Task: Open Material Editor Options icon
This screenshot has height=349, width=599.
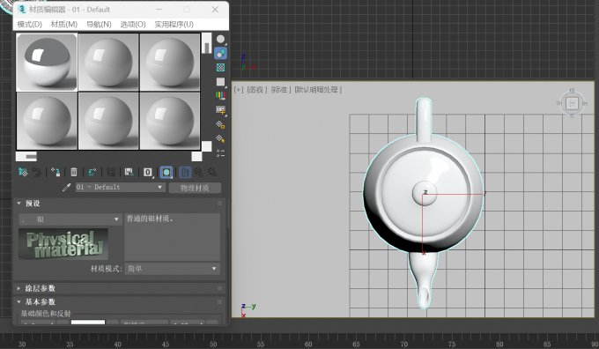Action: [x=220, y=124]
